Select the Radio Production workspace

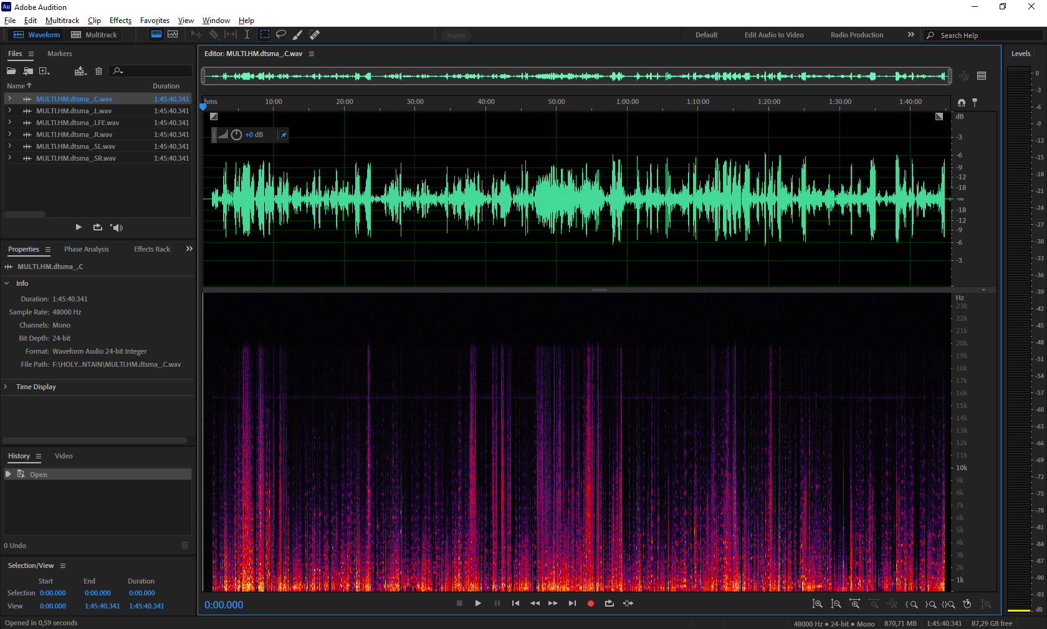856,35
